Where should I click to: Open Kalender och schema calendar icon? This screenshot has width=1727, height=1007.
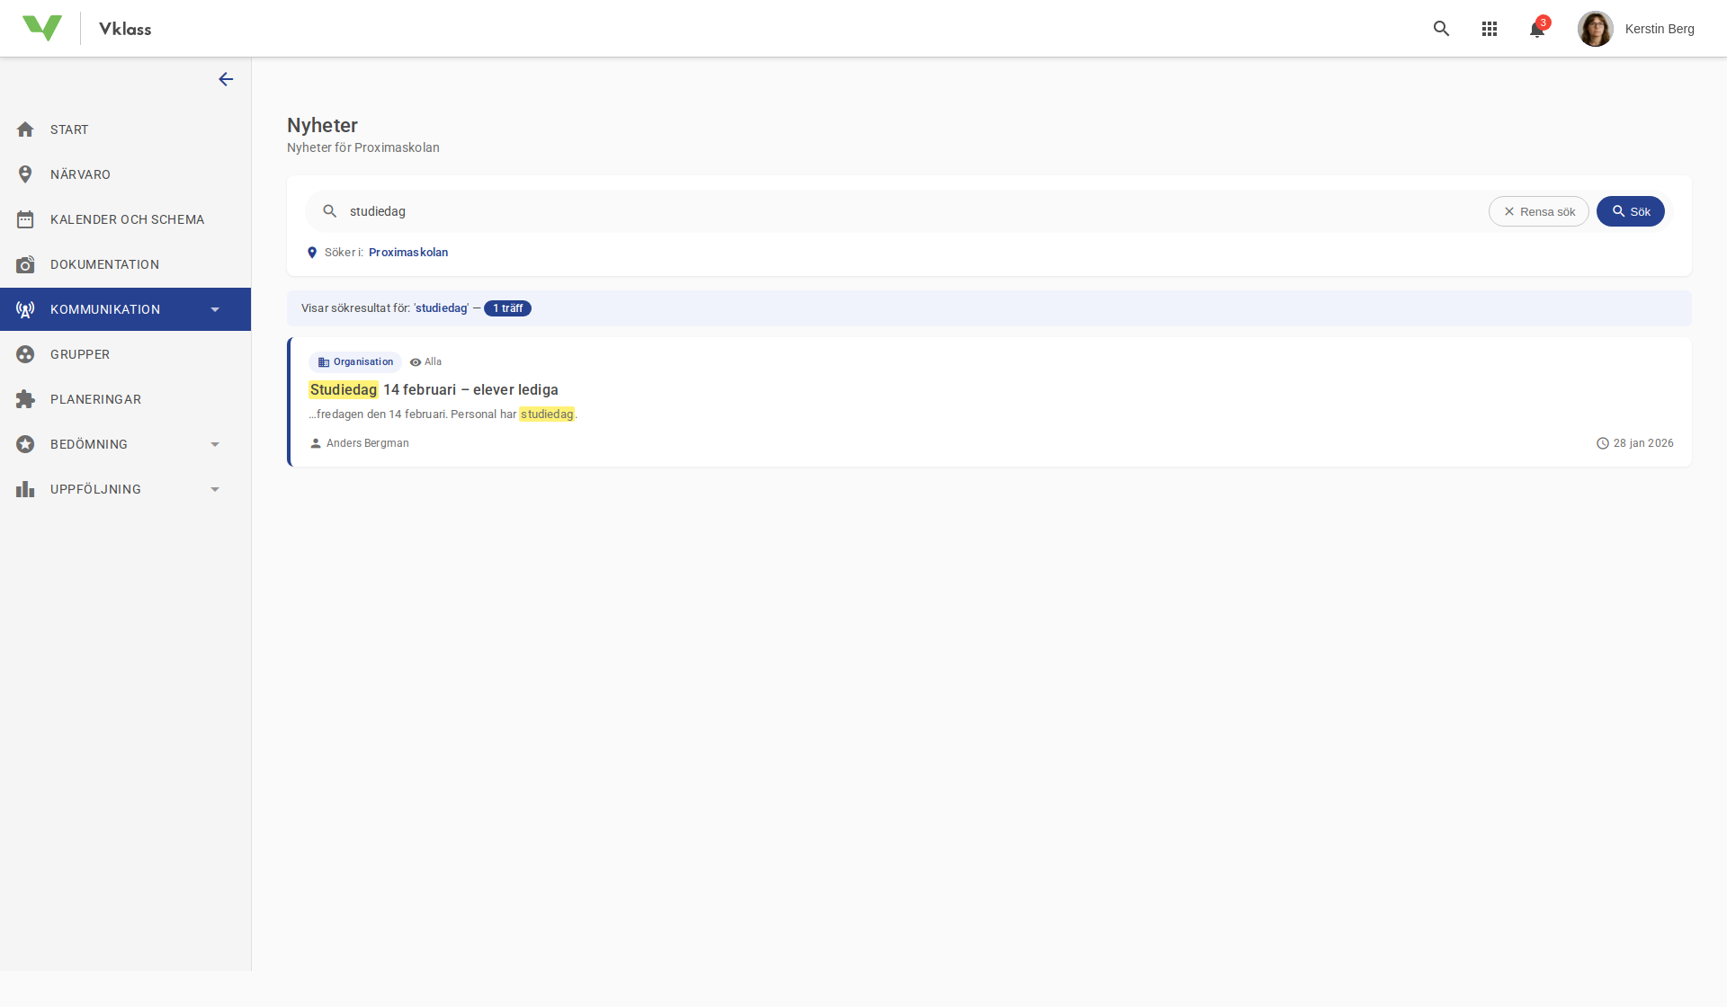[x=26, y=218]
